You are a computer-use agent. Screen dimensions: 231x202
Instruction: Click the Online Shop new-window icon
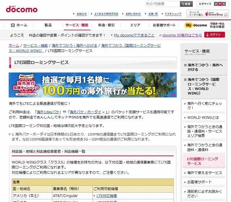(226, 14)
